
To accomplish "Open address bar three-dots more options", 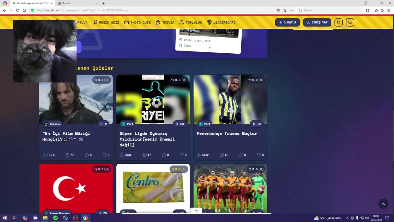I will [291, 10].
